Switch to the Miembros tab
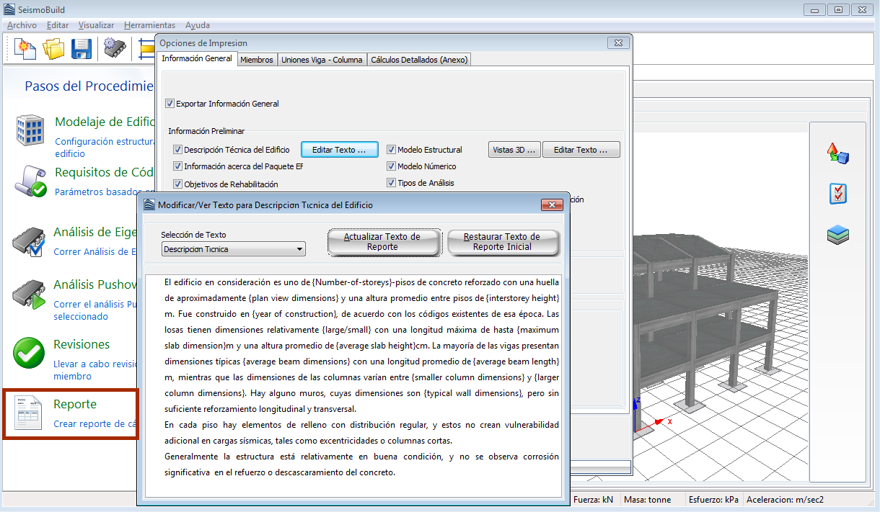This screenshot has height=512, width=880. point(256,60)
